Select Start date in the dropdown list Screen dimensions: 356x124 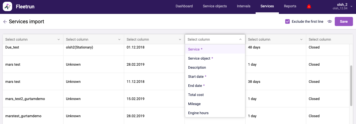[196, 77]
